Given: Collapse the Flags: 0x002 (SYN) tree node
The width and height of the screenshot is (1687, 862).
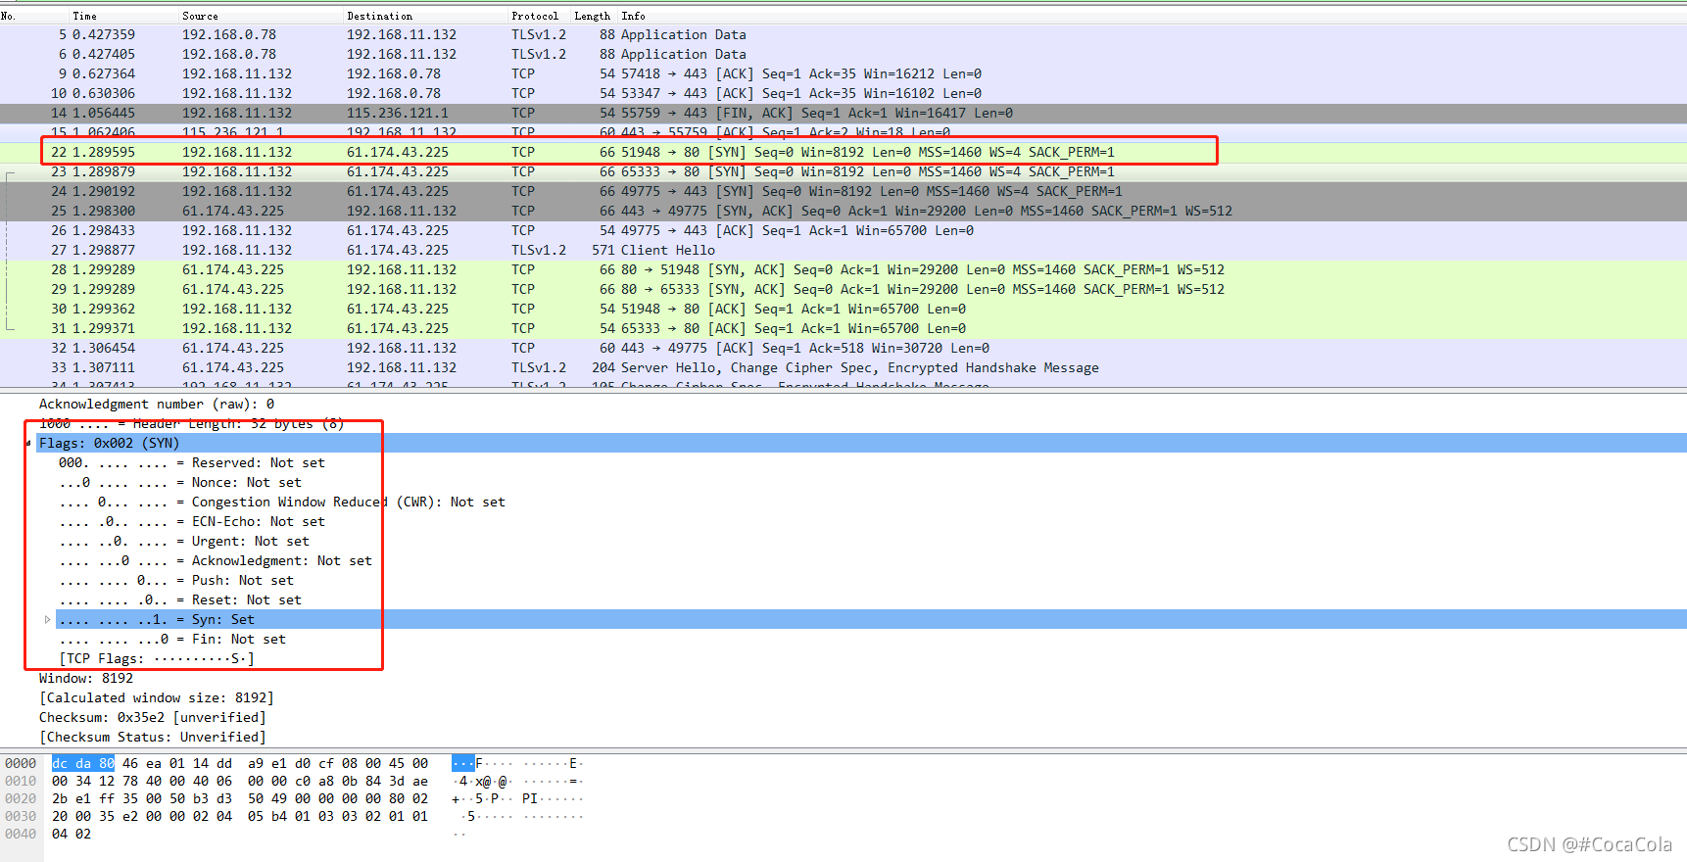Looking at the screenshot, I should click(28, 443).
